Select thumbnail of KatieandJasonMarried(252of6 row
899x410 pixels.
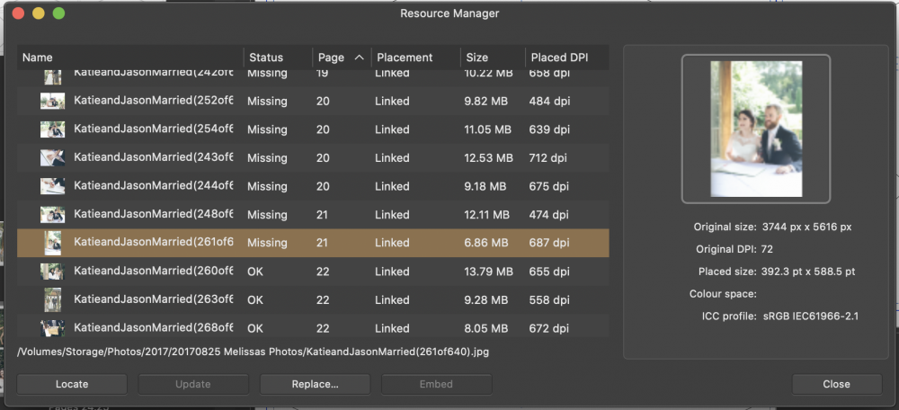(52, 101)
